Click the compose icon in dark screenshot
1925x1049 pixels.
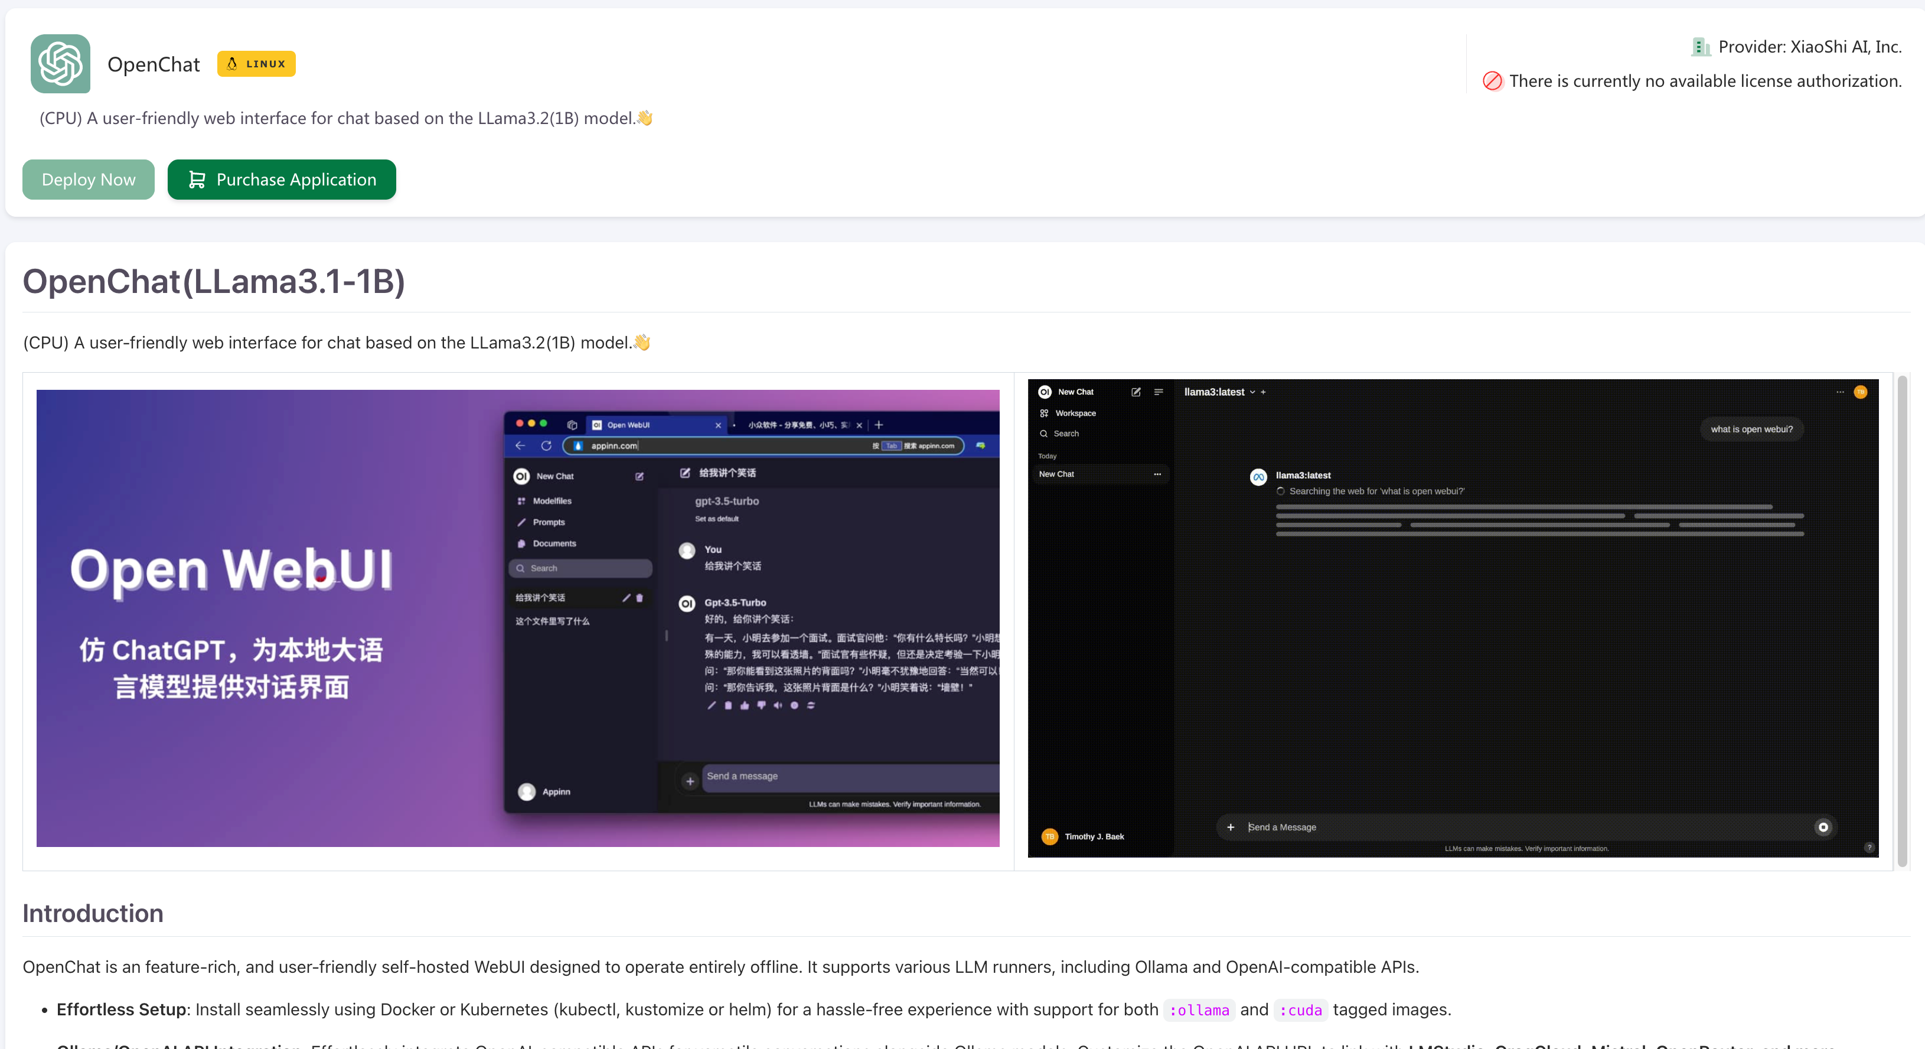pyautogui.click(x=1136, y=392)
